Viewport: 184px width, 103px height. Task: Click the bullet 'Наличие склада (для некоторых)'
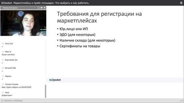87,40
